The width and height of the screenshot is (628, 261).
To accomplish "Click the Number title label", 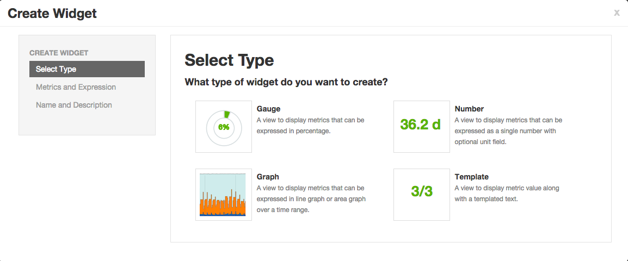I will click(469, 109).
